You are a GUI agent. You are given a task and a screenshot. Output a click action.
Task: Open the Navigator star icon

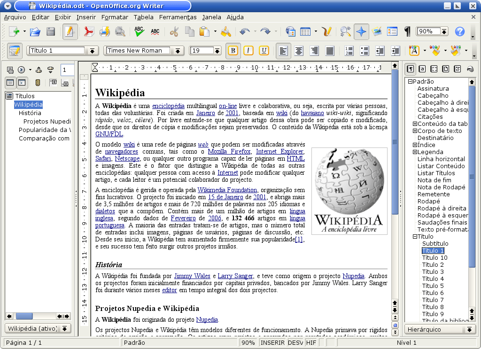[x=361, y=32]
